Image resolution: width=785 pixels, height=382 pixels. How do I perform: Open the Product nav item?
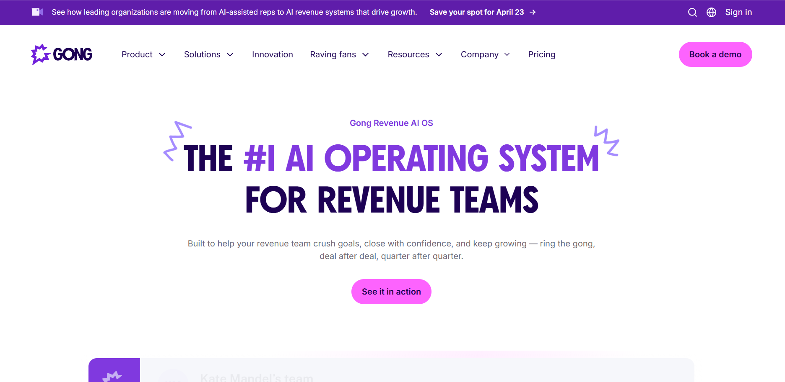pos(137,54)
